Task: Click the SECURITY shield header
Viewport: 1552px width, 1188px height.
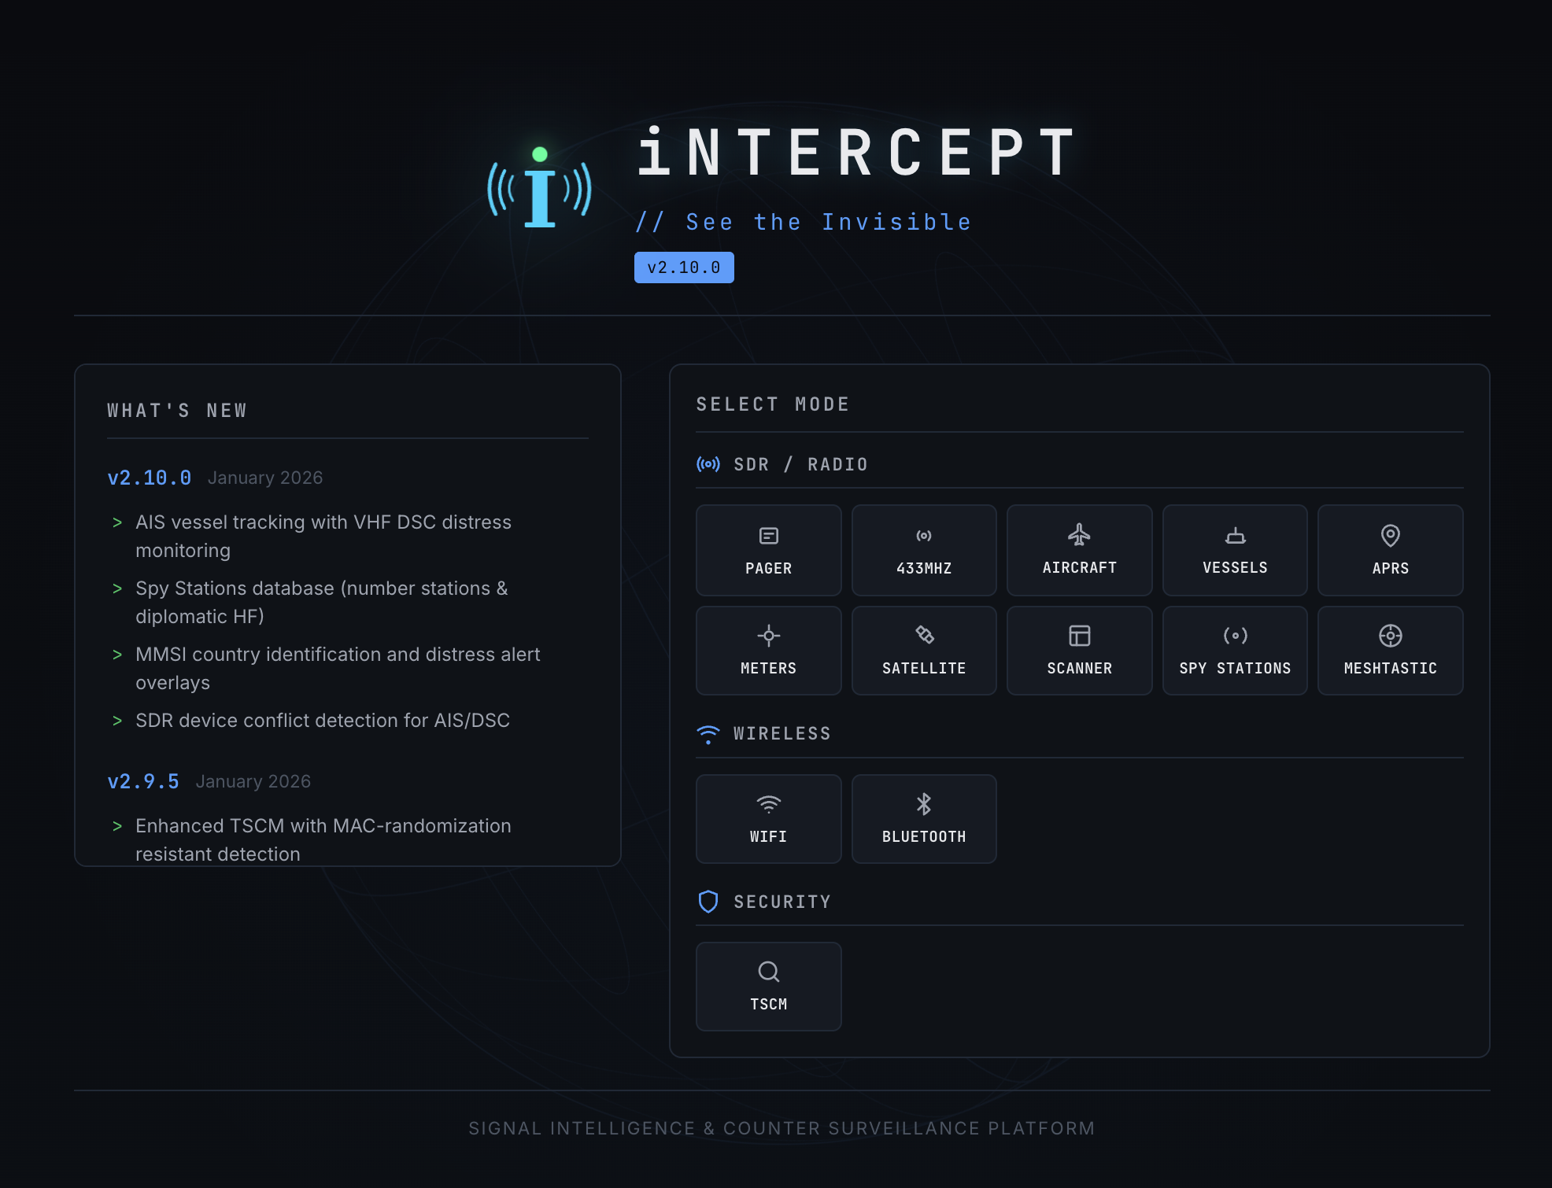Action: coord(763,902)
